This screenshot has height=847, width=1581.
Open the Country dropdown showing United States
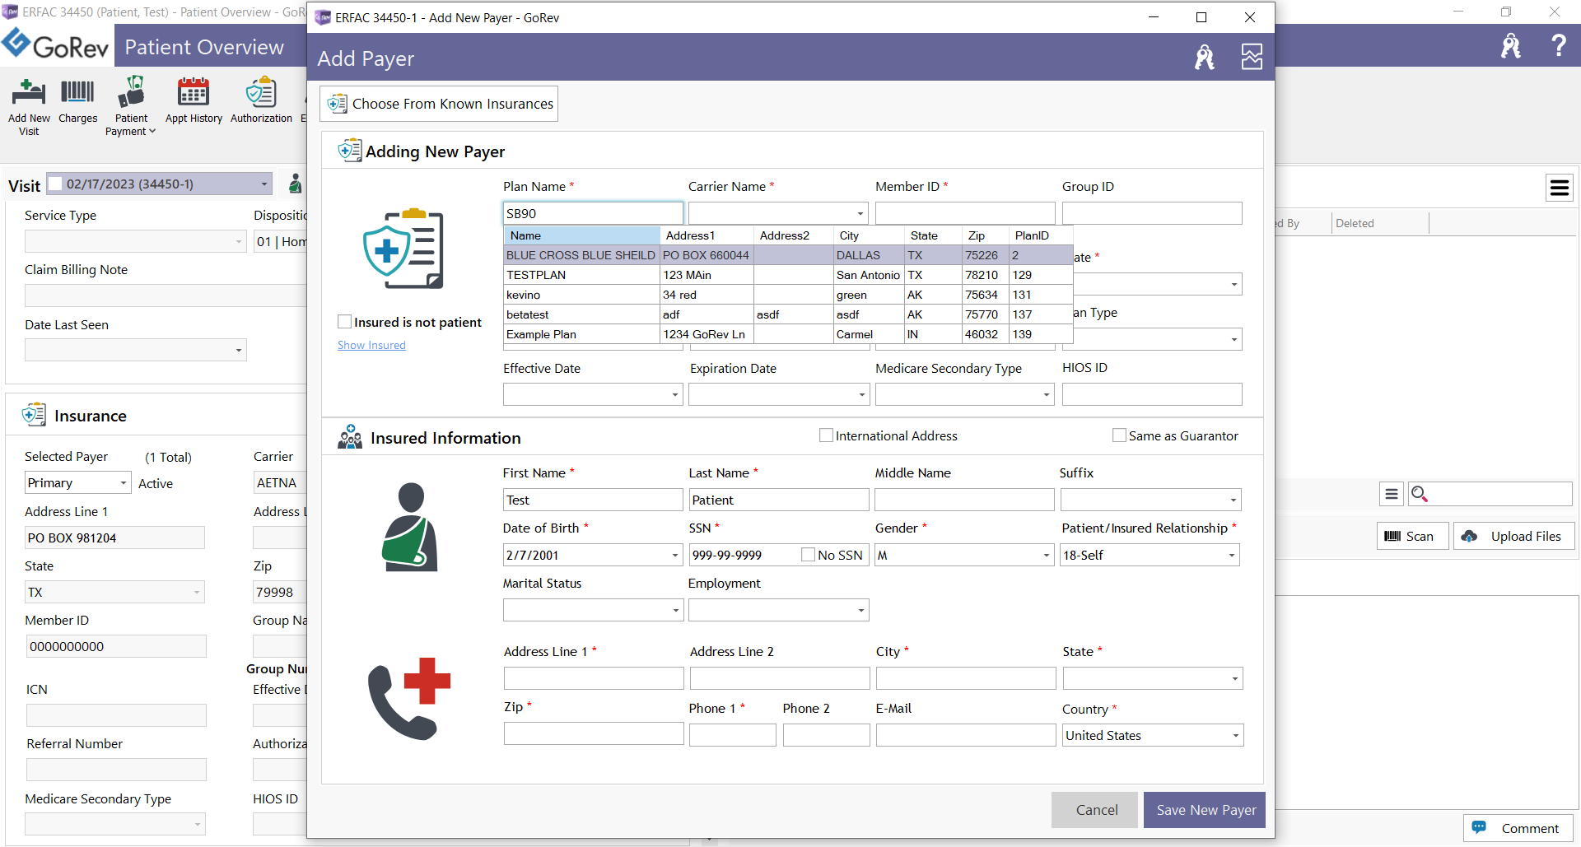[x=1234, y=735]
